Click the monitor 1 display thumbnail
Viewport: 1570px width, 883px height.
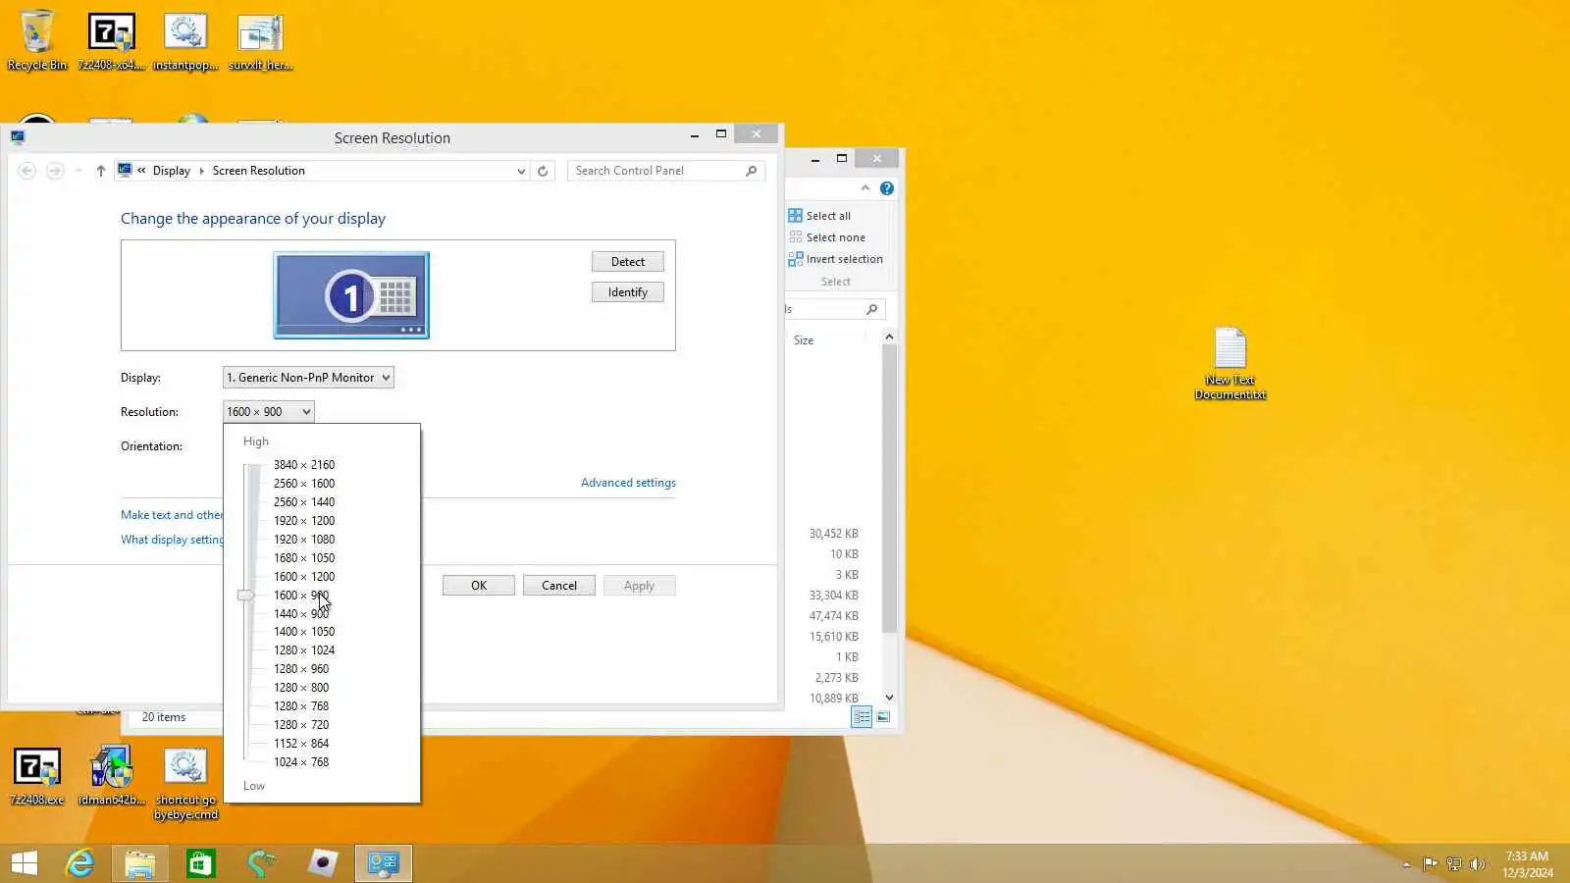[351, 295]
